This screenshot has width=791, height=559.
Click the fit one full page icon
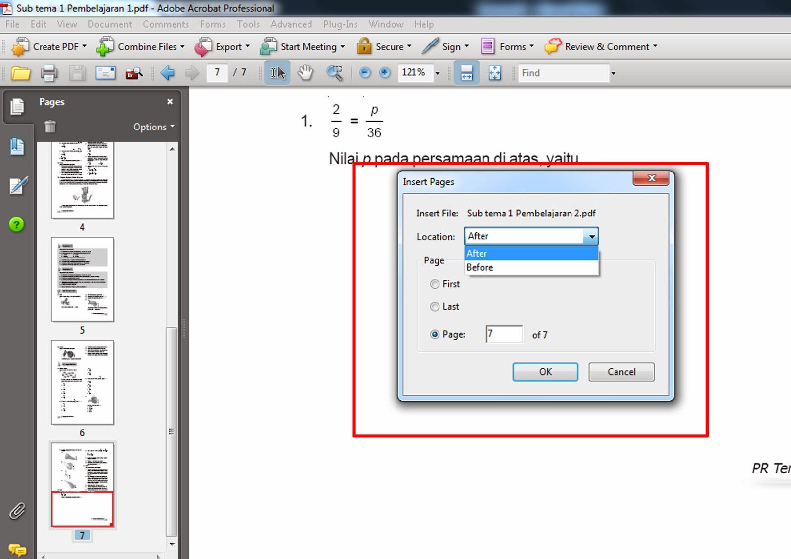click(x=495, y=73)
